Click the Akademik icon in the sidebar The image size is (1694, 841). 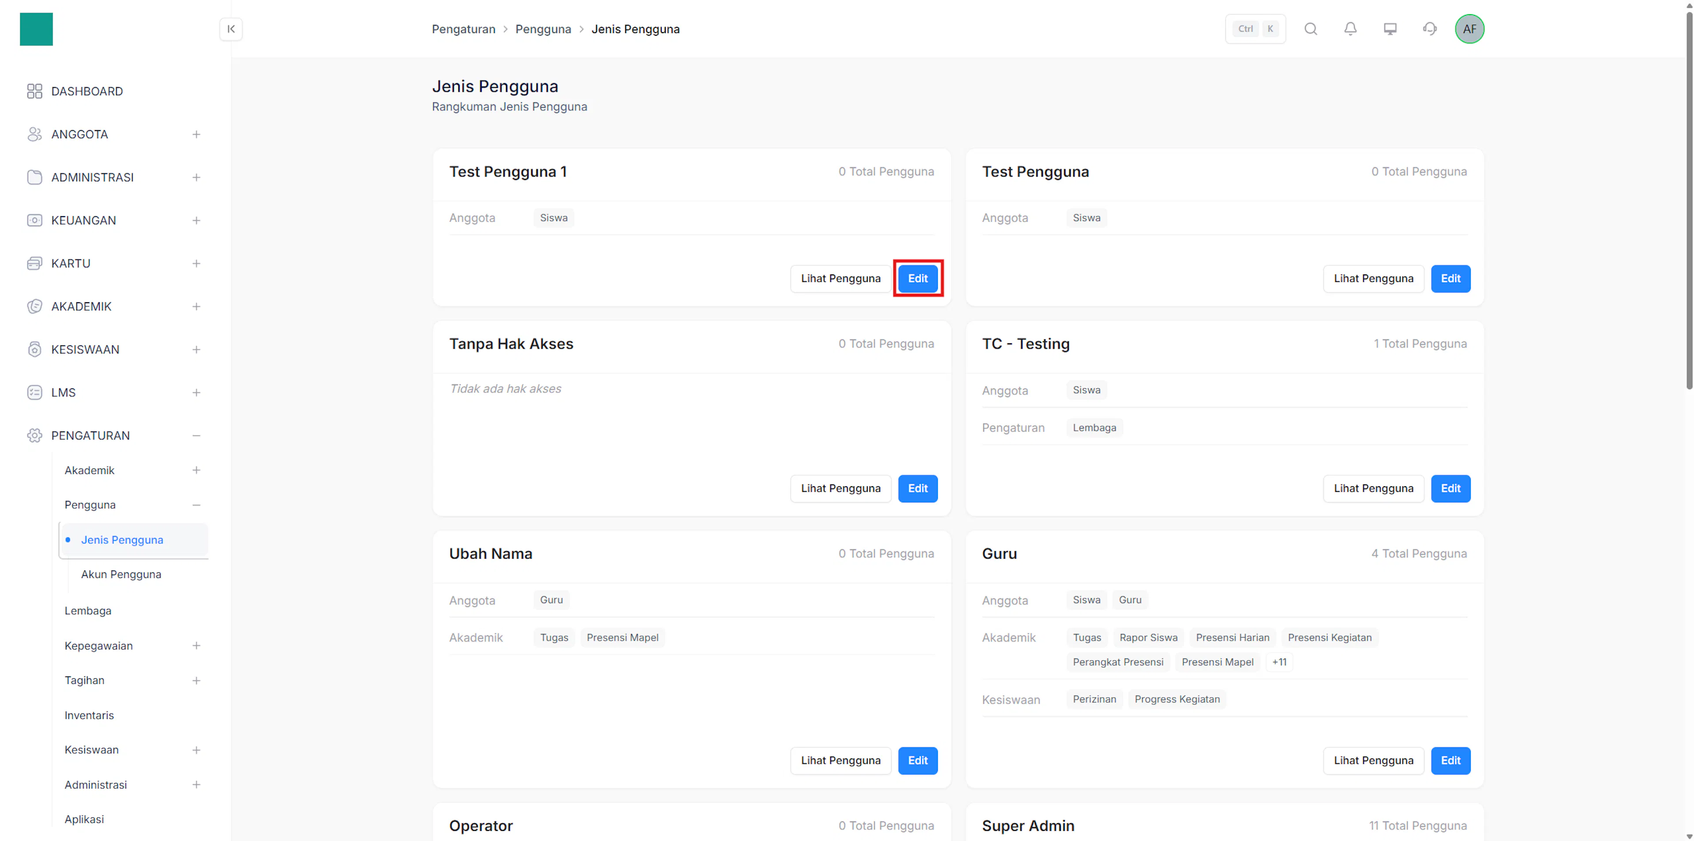(35, 306)
